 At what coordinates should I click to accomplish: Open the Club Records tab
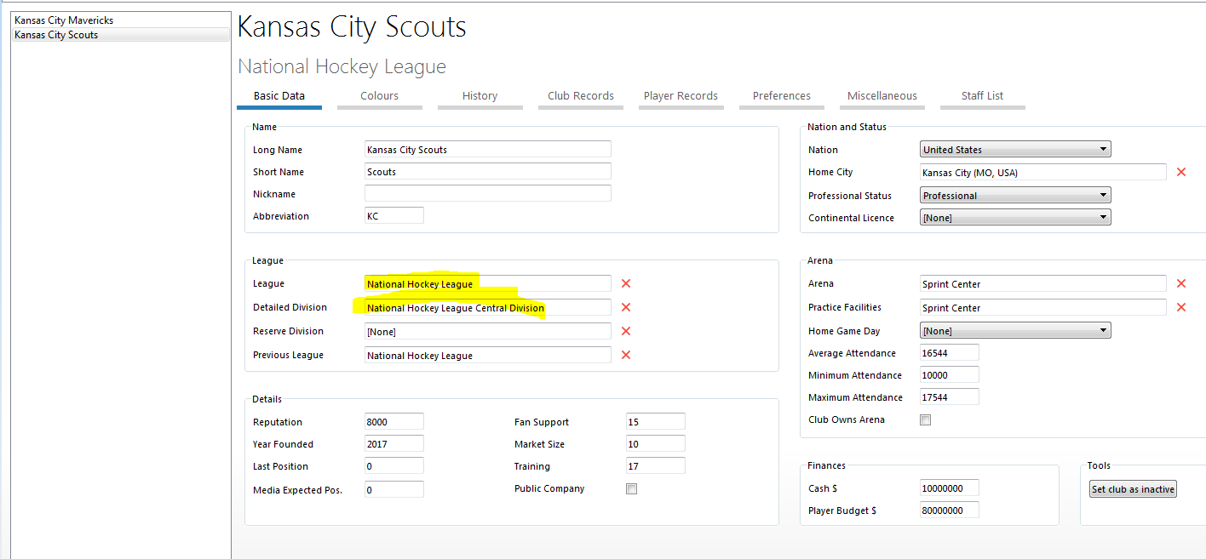click(581, 96)
